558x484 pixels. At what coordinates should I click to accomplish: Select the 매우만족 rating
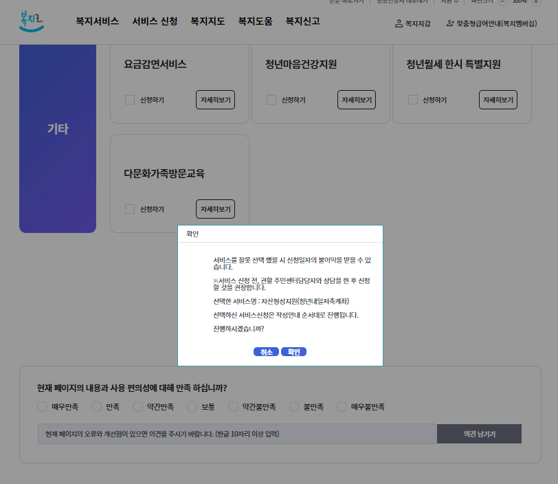point(43,407)
